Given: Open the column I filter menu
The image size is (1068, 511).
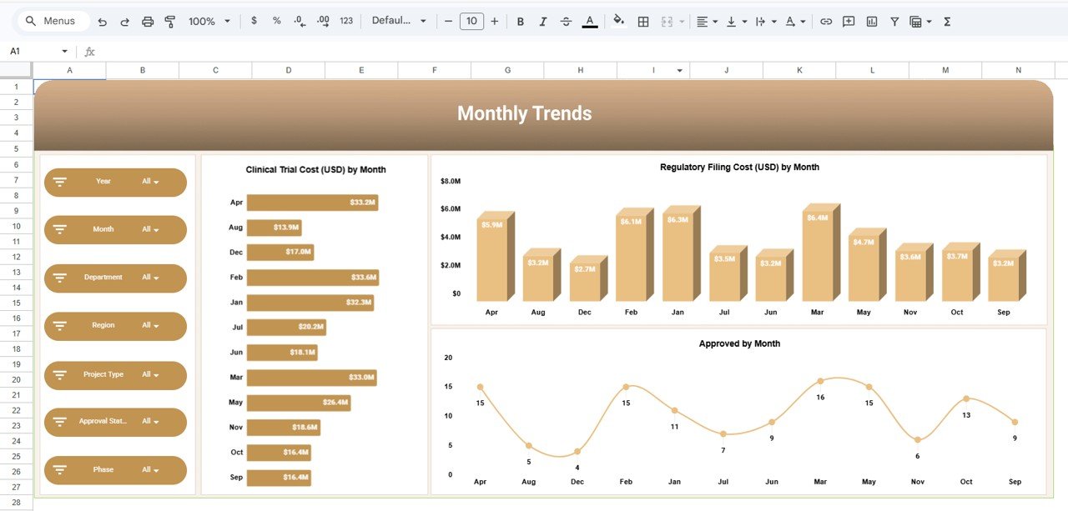Looking at the screenshot, I should coord(678,71).
